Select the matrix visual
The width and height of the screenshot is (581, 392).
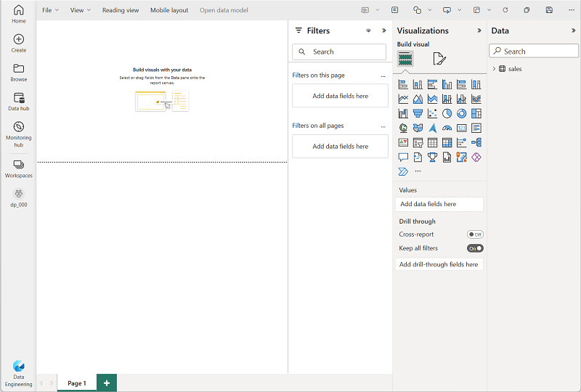pyautogui.click(x=447, y=143)
